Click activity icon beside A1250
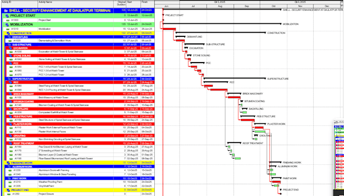Viewport: 344px width, 196px height. click(x=9, y=194)
